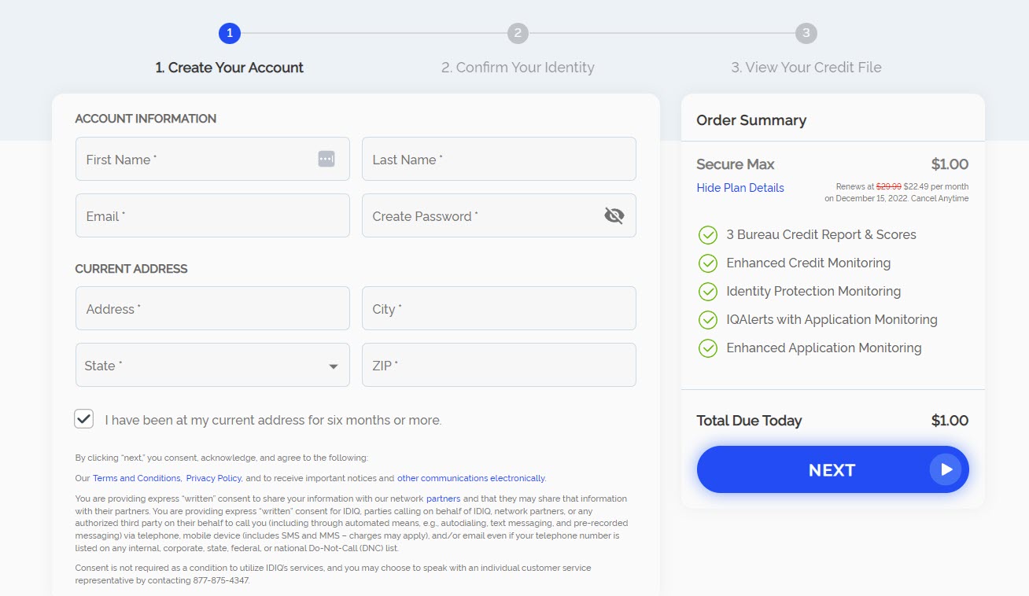
Task: Select the Confirm Your Identity step label
Action: click(x=518, y=68)
